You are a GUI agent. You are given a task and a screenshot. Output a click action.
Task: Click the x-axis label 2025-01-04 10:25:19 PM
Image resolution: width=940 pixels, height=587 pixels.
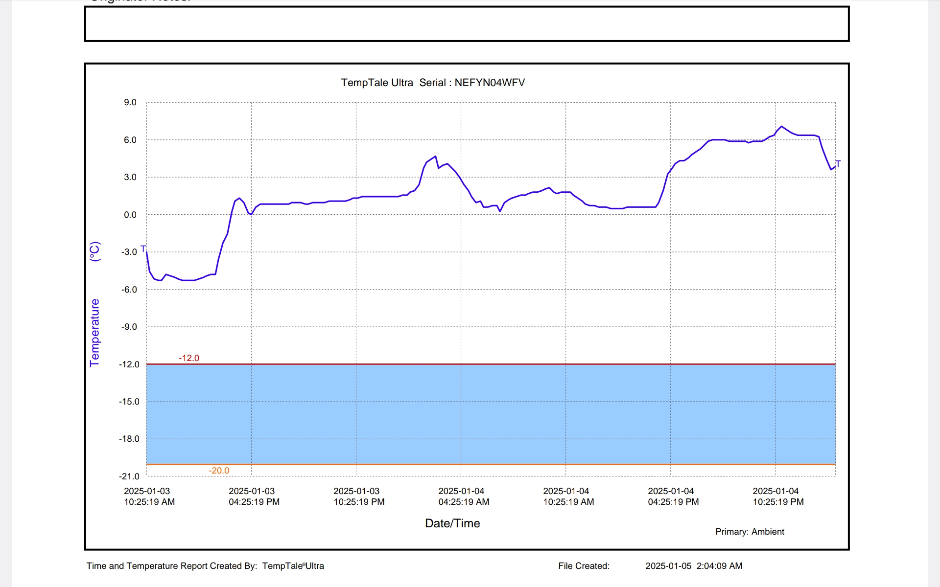(x=778, y=497)
